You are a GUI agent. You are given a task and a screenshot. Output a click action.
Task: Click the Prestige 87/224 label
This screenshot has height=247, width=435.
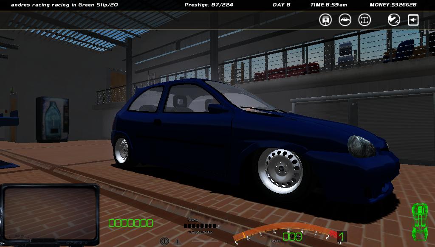[209, 5]
